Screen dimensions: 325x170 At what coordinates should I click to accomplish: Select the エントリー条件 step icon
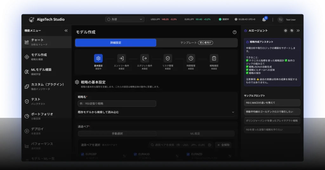(x=122, y=58)
